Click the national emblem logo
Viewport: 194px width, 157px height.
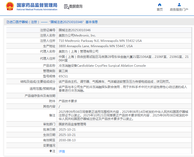click(x=10, y=6)
